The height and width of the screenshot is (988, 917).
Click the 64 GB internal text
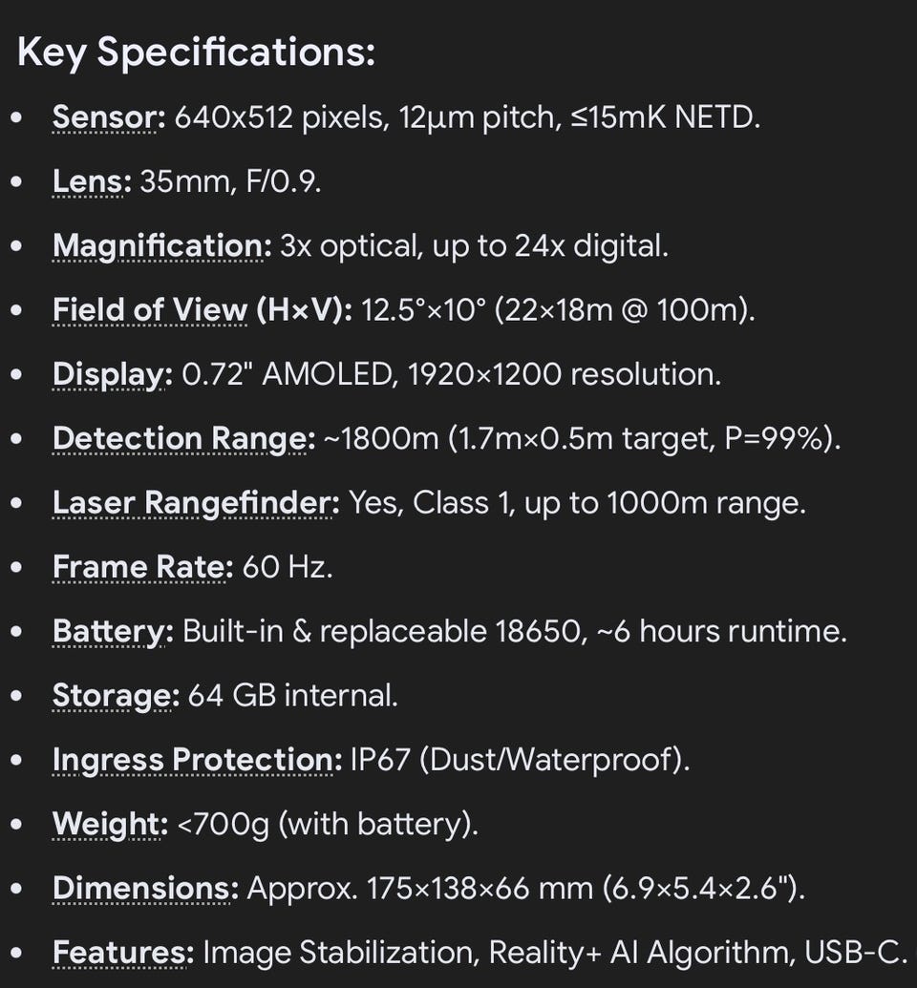coord(292,696)
